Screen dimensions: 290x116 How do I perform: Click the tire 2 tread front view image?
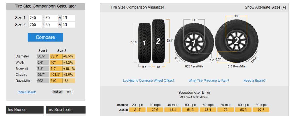158,41
